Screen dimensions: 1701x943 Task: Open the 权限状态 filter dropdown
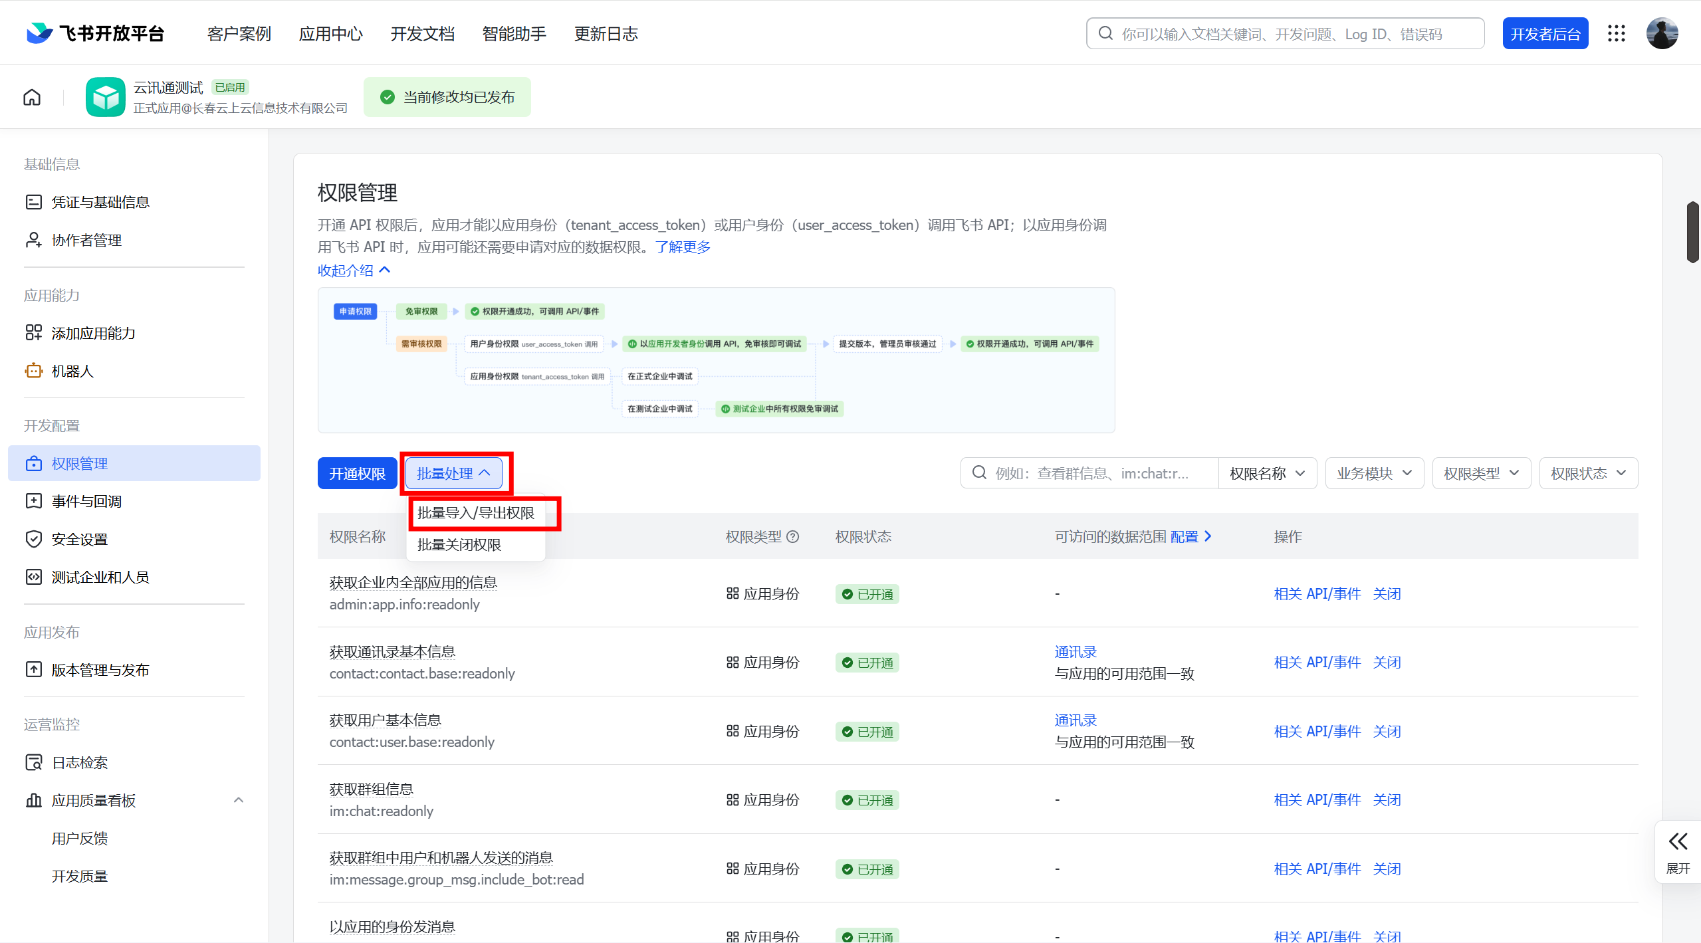(x=1589, y=473)
